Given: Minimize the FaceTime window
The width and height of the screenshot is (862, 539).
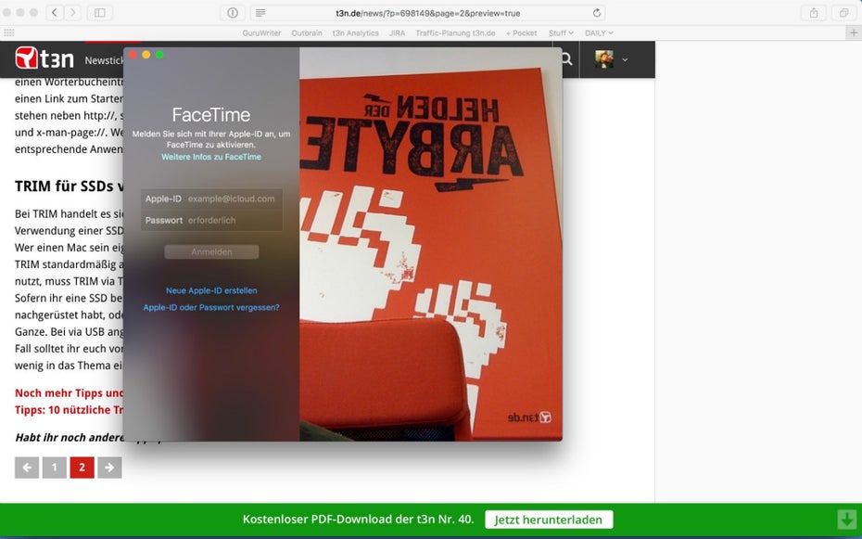Looking at the screenshot, I should tap(146, 55).
